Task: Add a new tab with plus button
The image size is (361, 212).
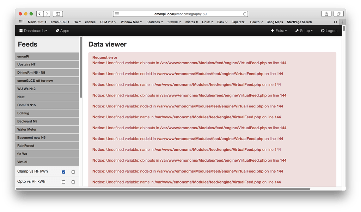Action: tap(343, 22)
